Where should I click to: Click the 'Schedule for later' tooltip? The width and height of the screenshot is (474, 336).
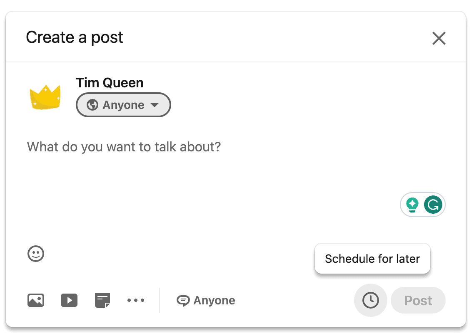tap(372, 259)
